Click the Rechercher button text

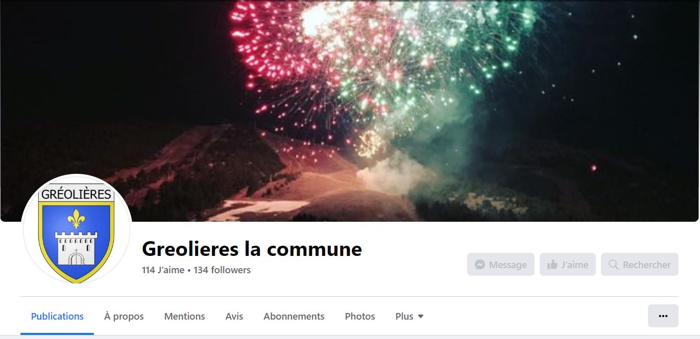647,265
